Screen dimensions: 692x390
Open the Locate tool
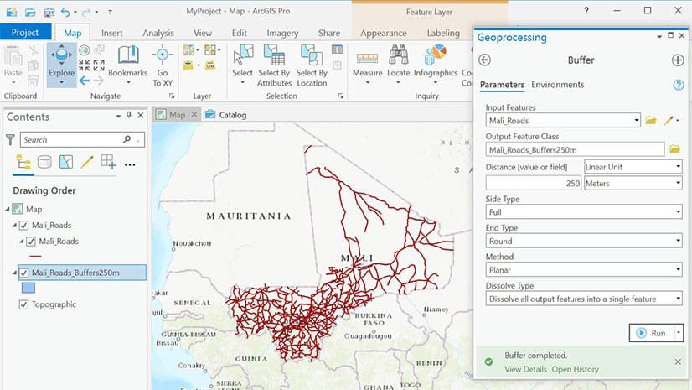click(398, 65)
